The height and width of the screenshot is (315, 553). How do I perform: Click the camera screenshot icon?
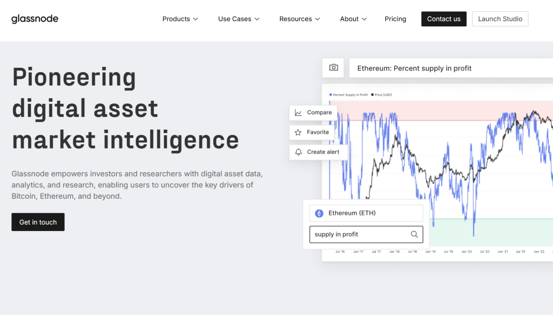click(x=334, y=68)
